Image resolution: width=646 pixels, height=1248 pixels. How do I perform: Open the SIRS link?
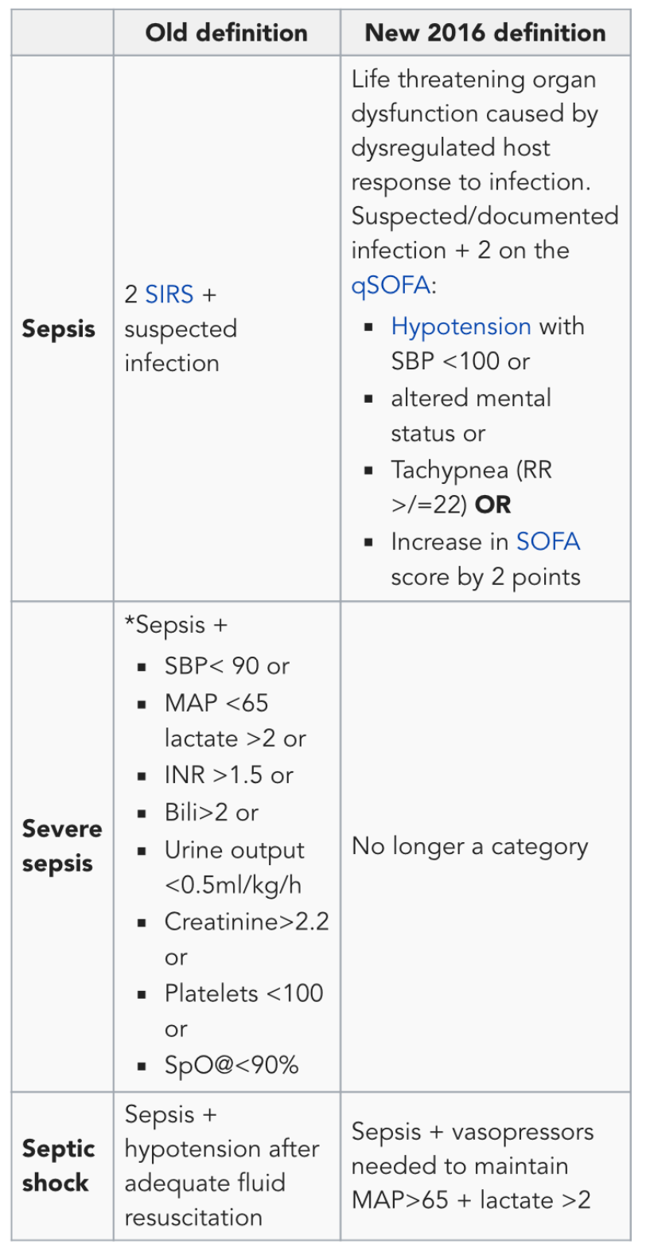169,294
